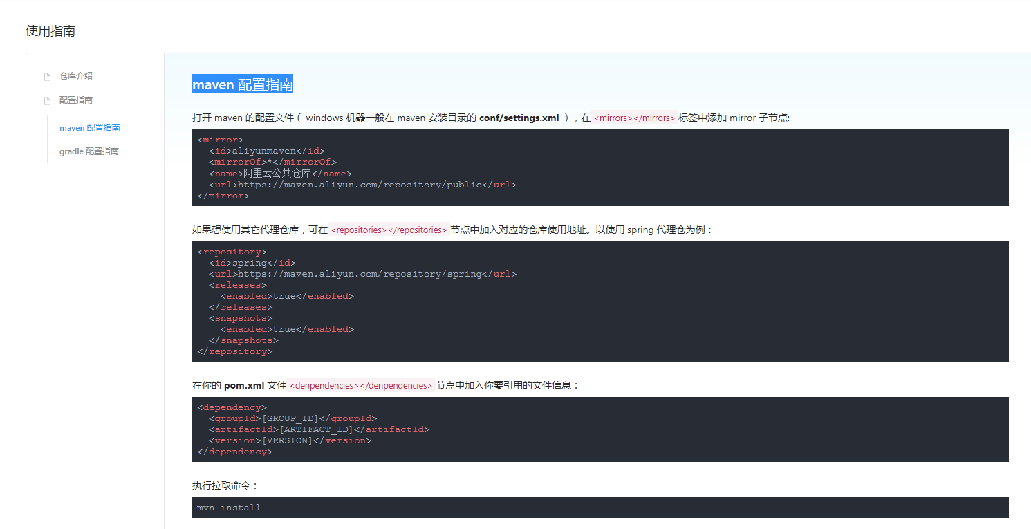Viewport: 1031px width, 529px height.
Task: Open the gradle 配置指南 sidebar link
Action: (x=89, y=151)
